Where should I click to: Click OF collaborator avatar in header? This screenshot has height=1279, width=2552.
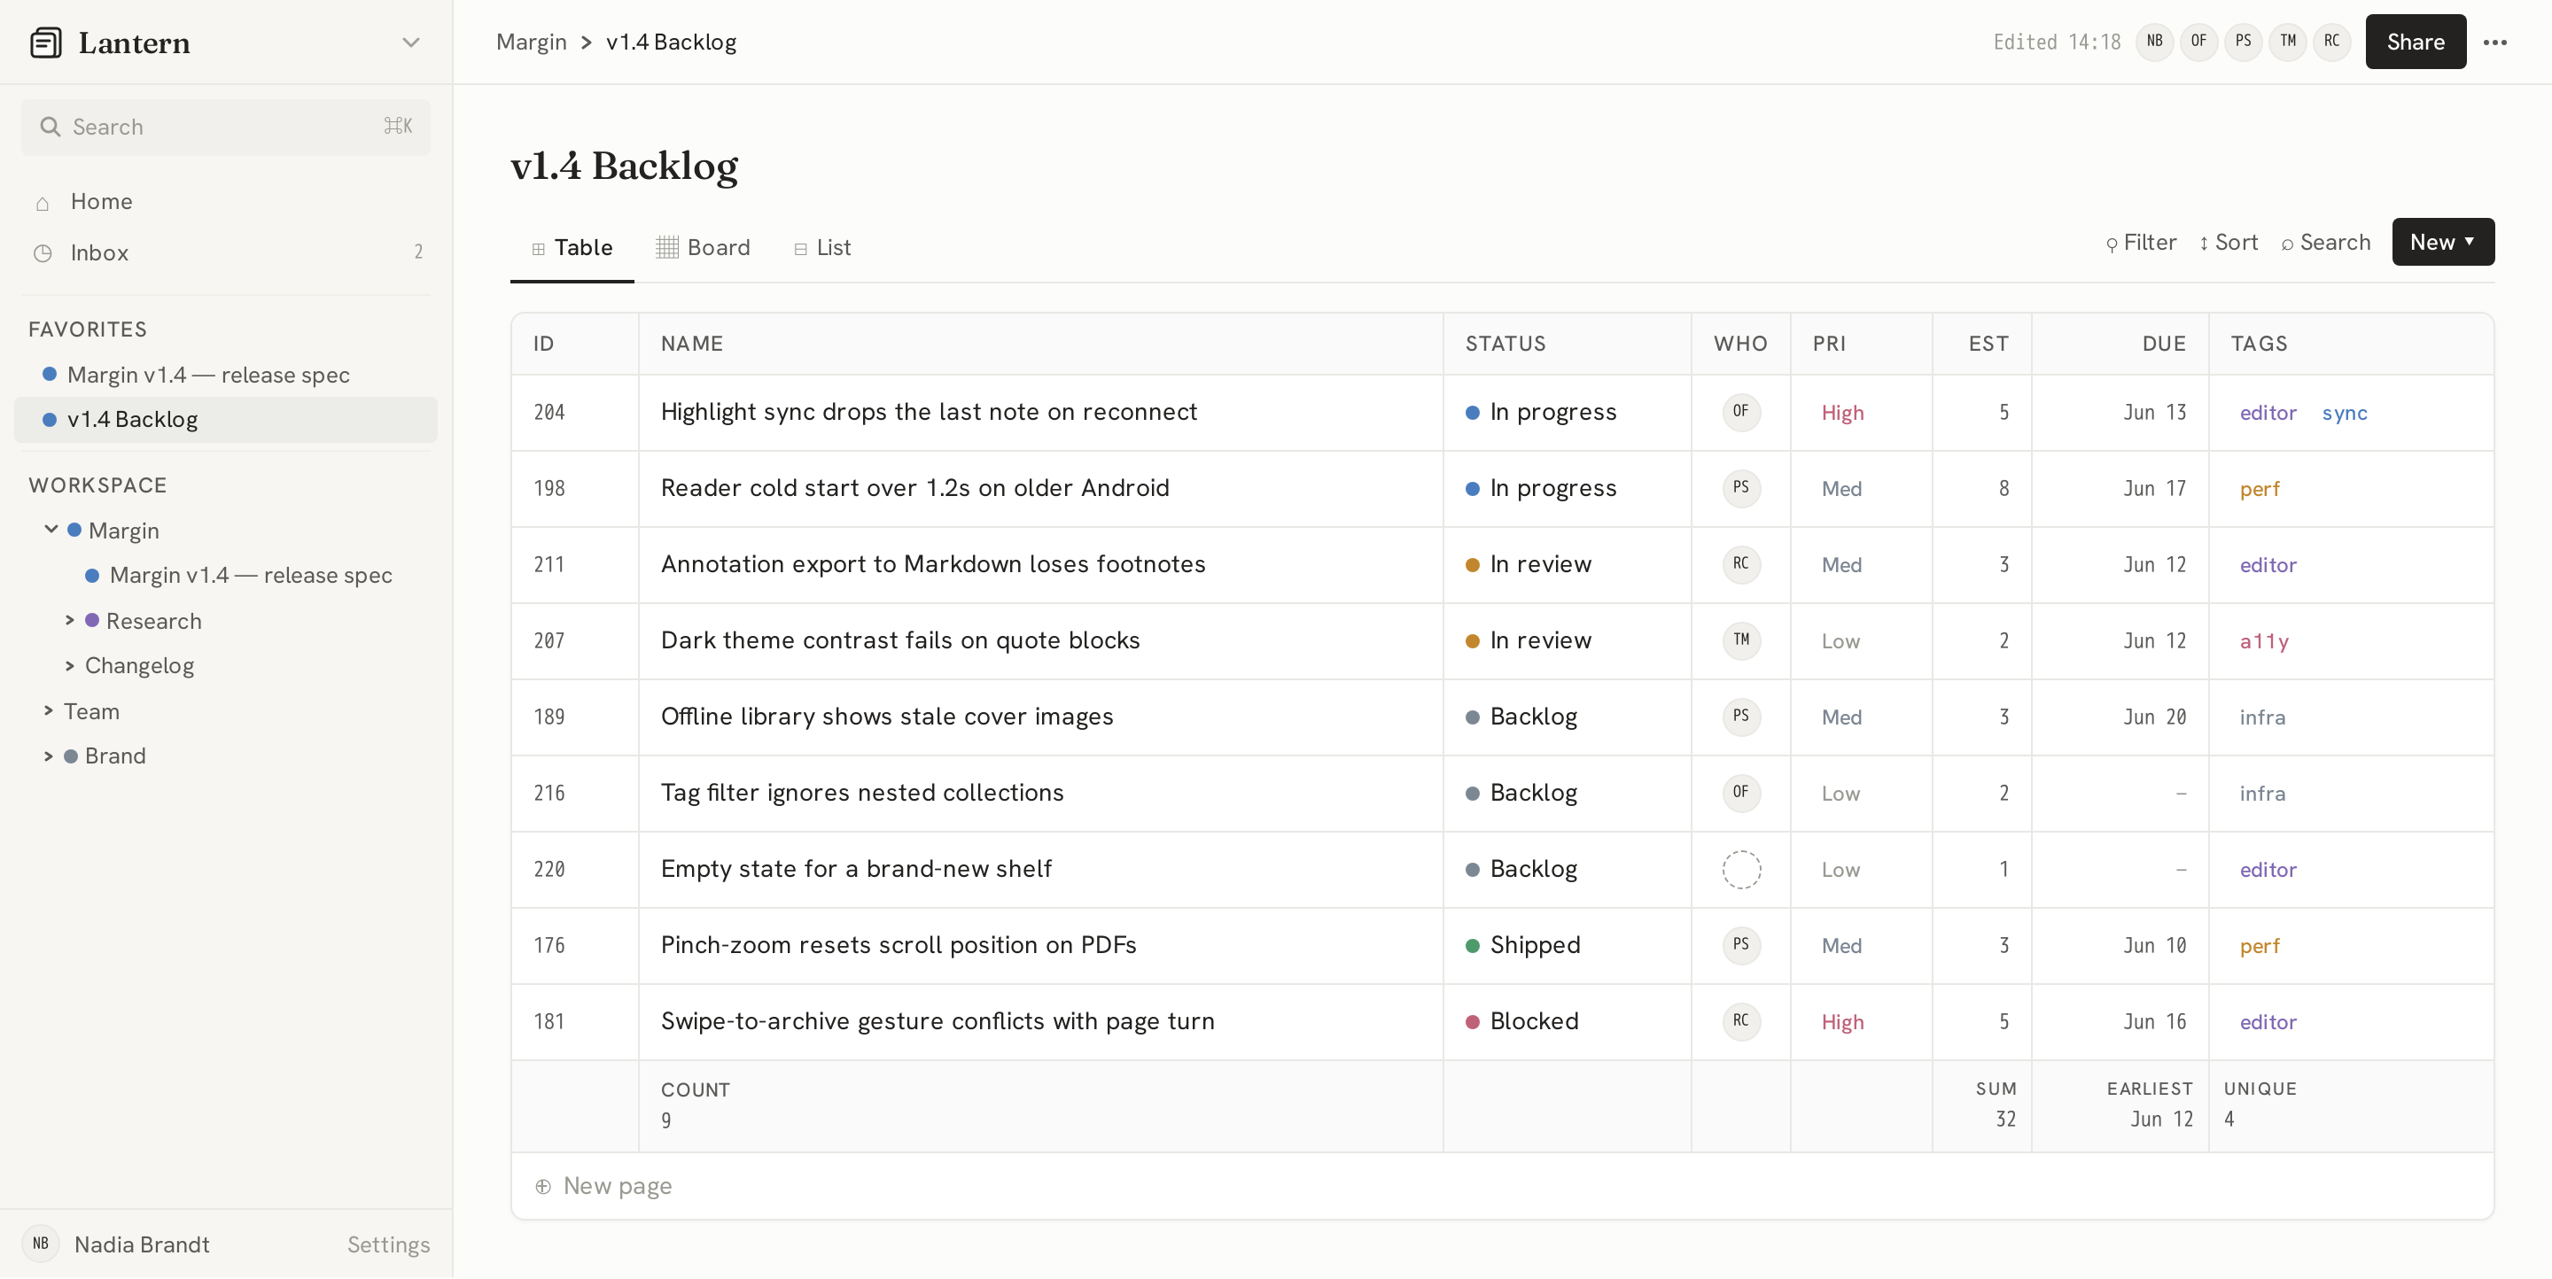2199,43
